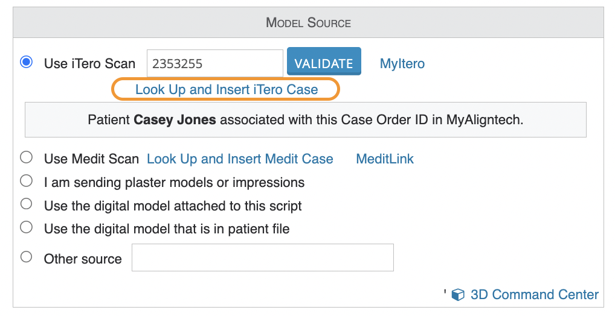Click the VALIDATE button

click(x=324, y=62)
